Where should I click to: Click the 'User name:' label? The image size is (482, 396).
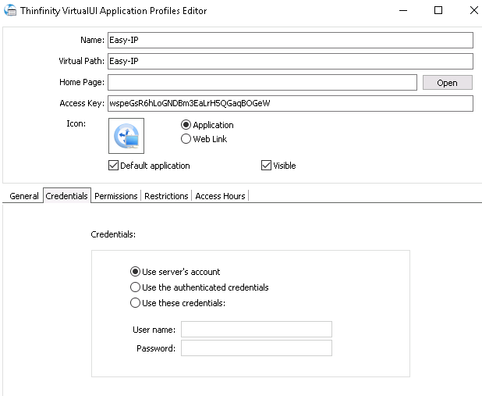pyautogui.click(x=154, y=330)
